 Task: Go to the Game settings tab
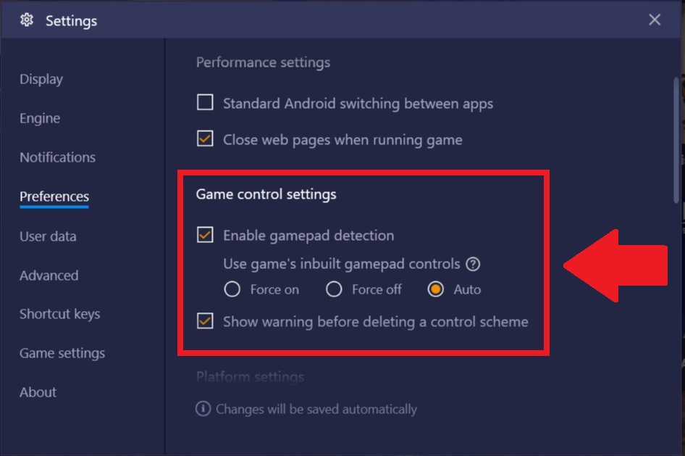[x=62, y=353]
